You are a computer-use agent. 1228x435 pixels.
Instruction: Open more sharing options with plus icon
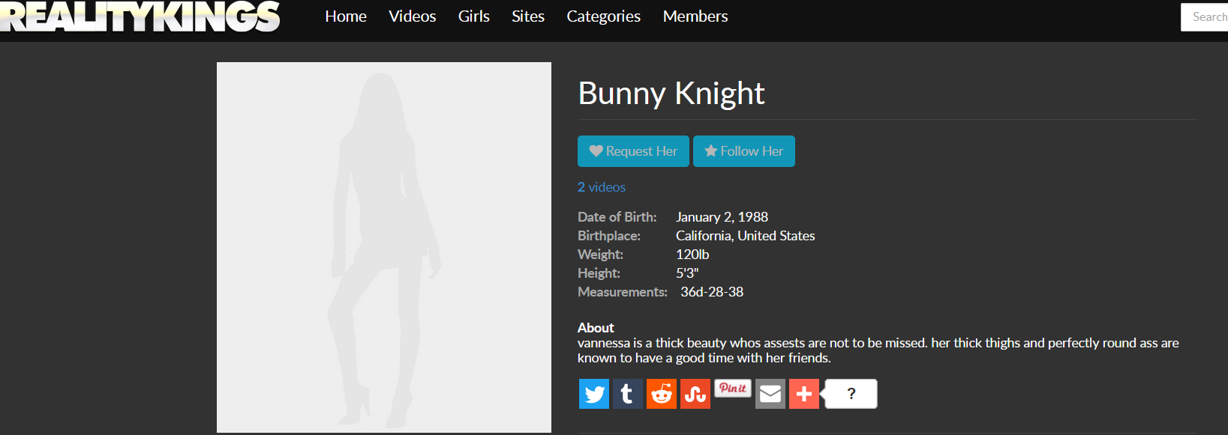(x=803, y=394)
